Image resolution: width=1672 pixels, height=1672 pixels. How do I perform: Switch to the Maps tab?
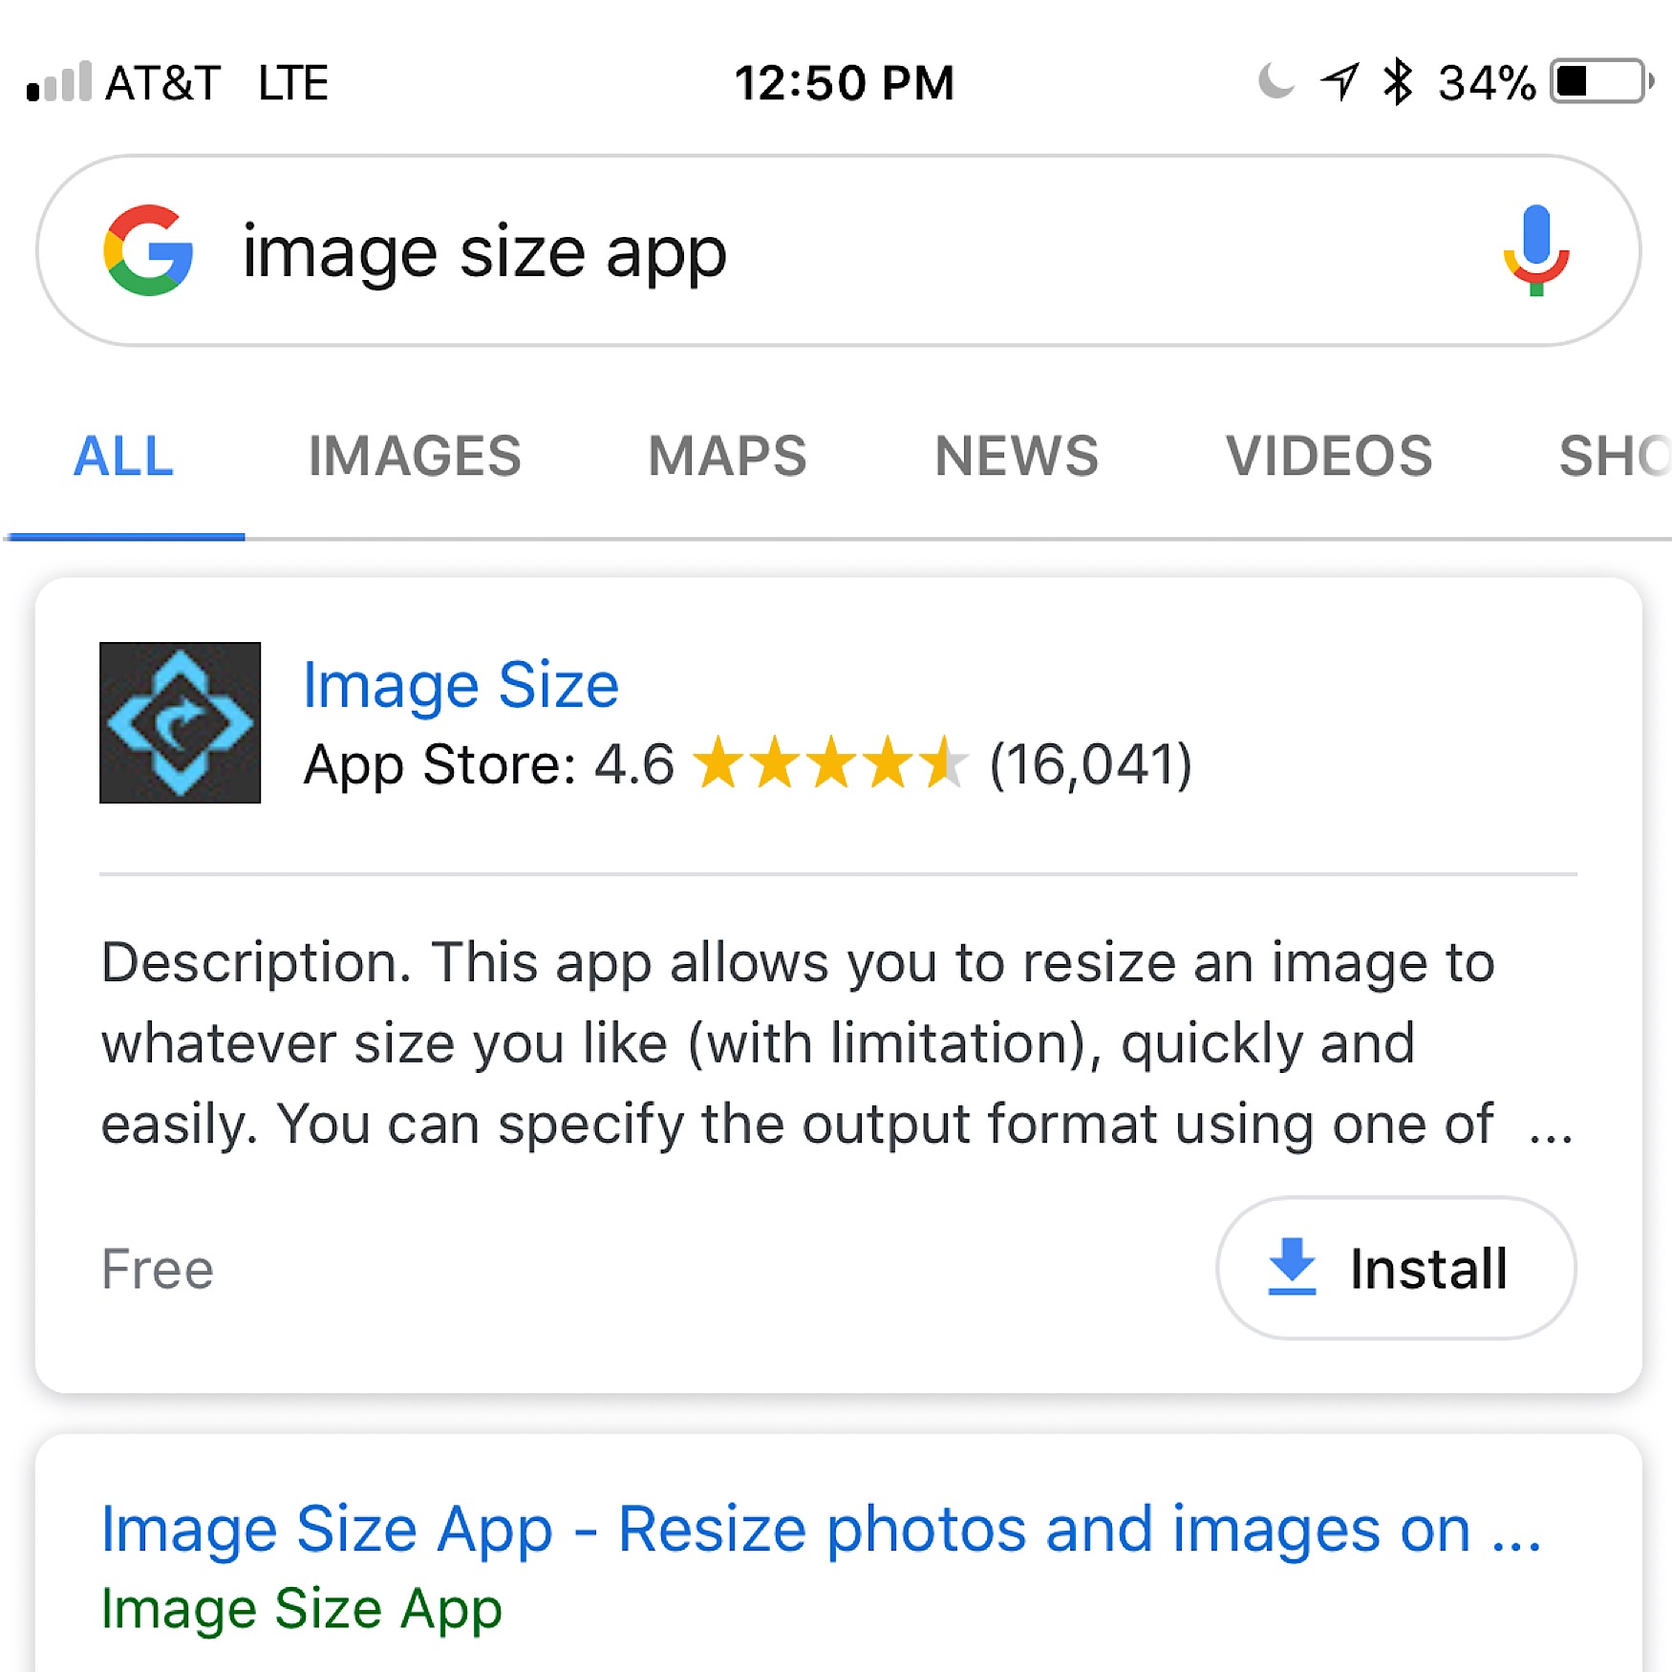click(727, 456)
